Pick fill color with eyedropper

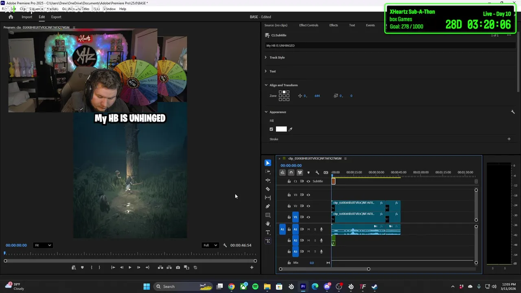pyautogui.click(x=291, y=129)
